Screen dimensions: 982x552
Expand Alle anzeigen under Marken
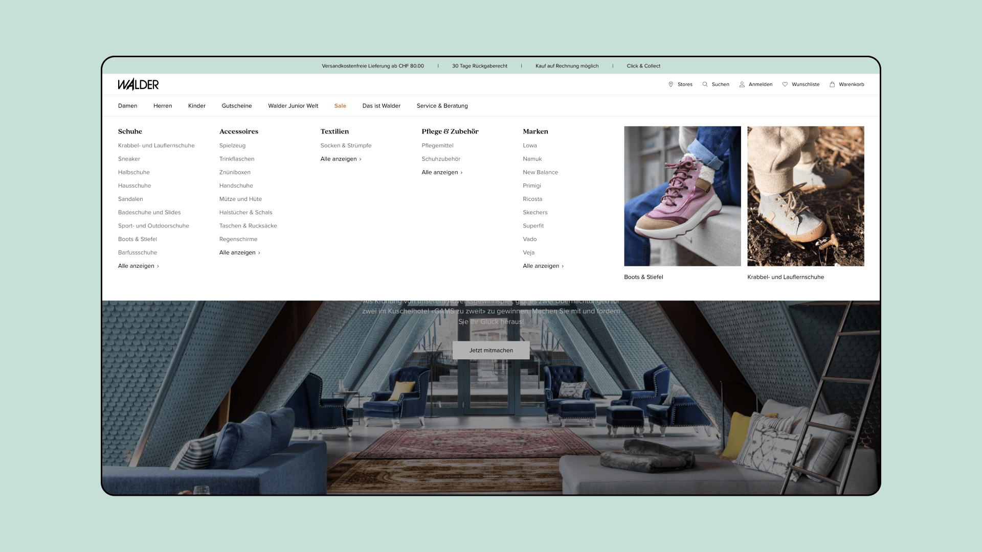tap(543, 266)
